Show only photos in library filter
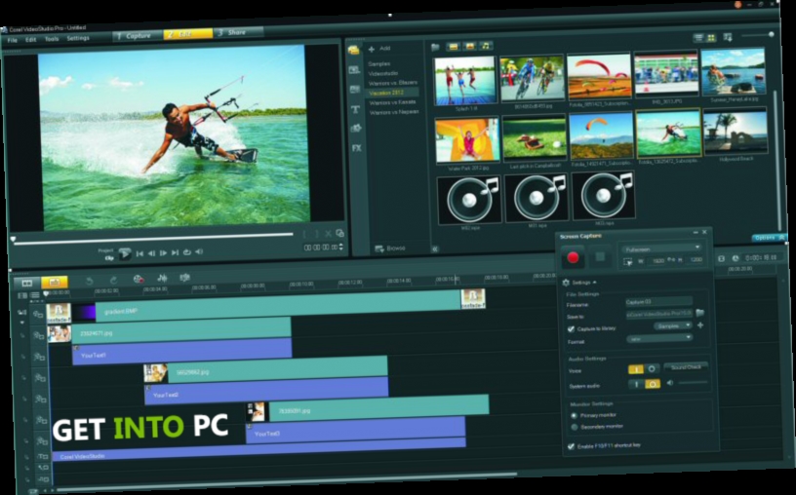Image resolution: width=796 pixels, height=495 pixels. 469,47
